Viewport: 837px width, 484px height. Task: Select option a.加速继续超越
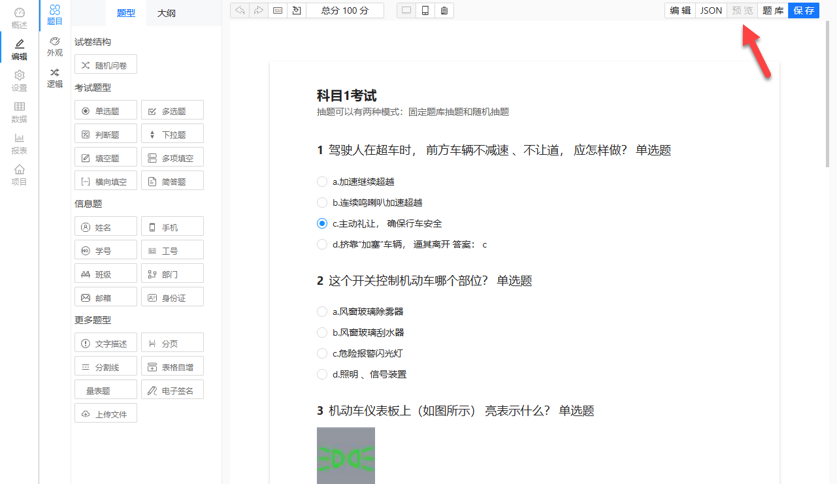322,182
